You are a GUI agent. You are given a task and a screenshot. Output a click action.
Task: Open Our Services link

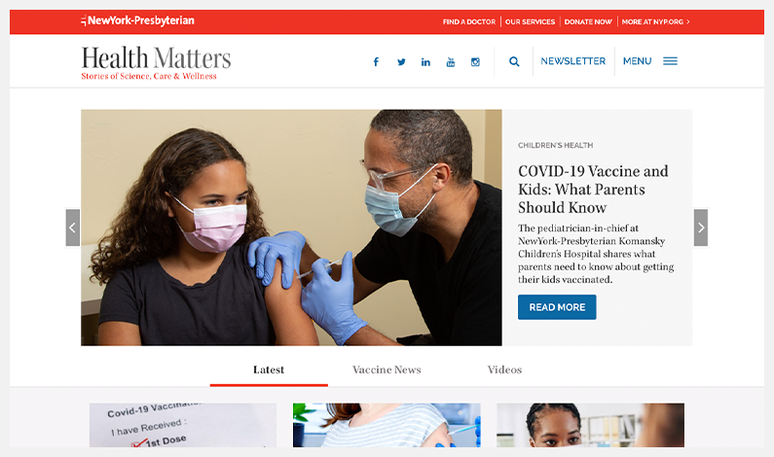(x=530, y=21)
